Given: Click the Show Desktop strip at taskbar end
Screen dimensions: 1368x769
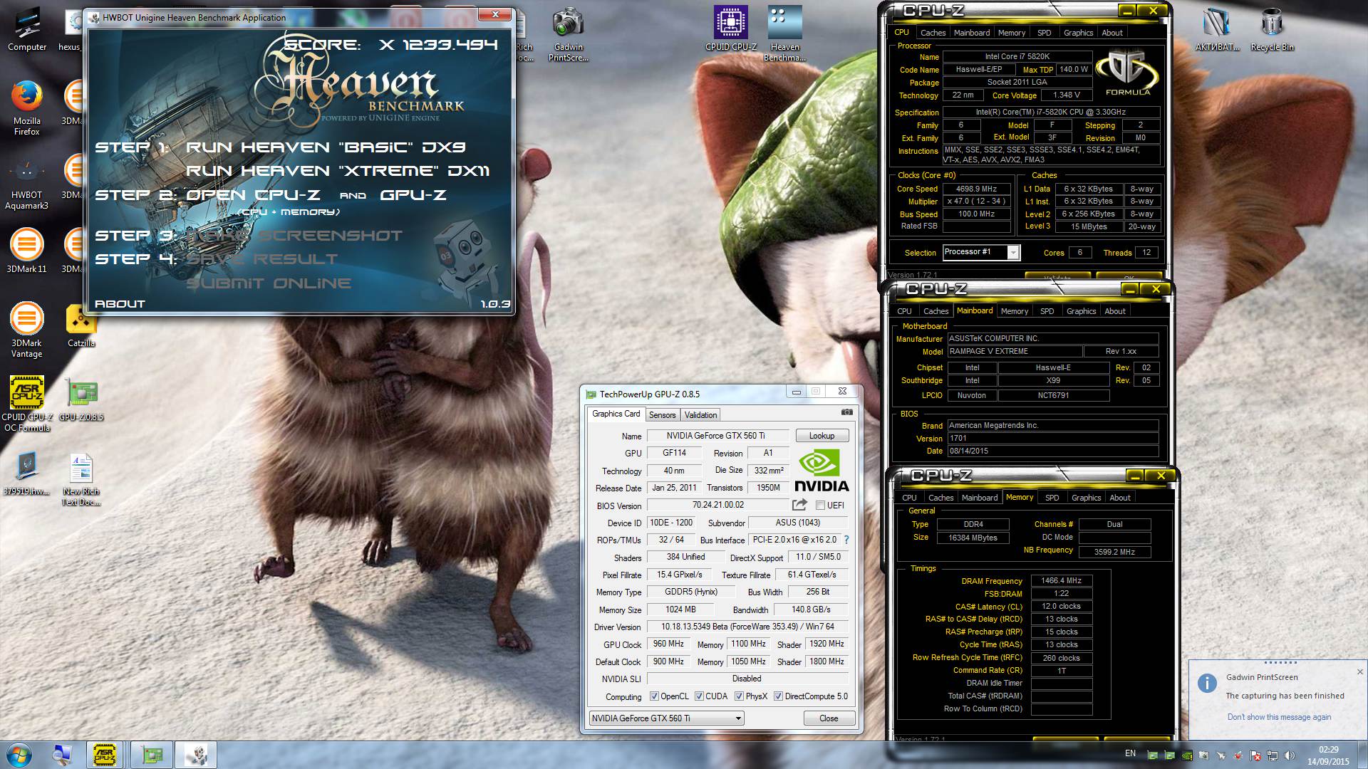Looking at the screenshot, I should point(1362,755).
